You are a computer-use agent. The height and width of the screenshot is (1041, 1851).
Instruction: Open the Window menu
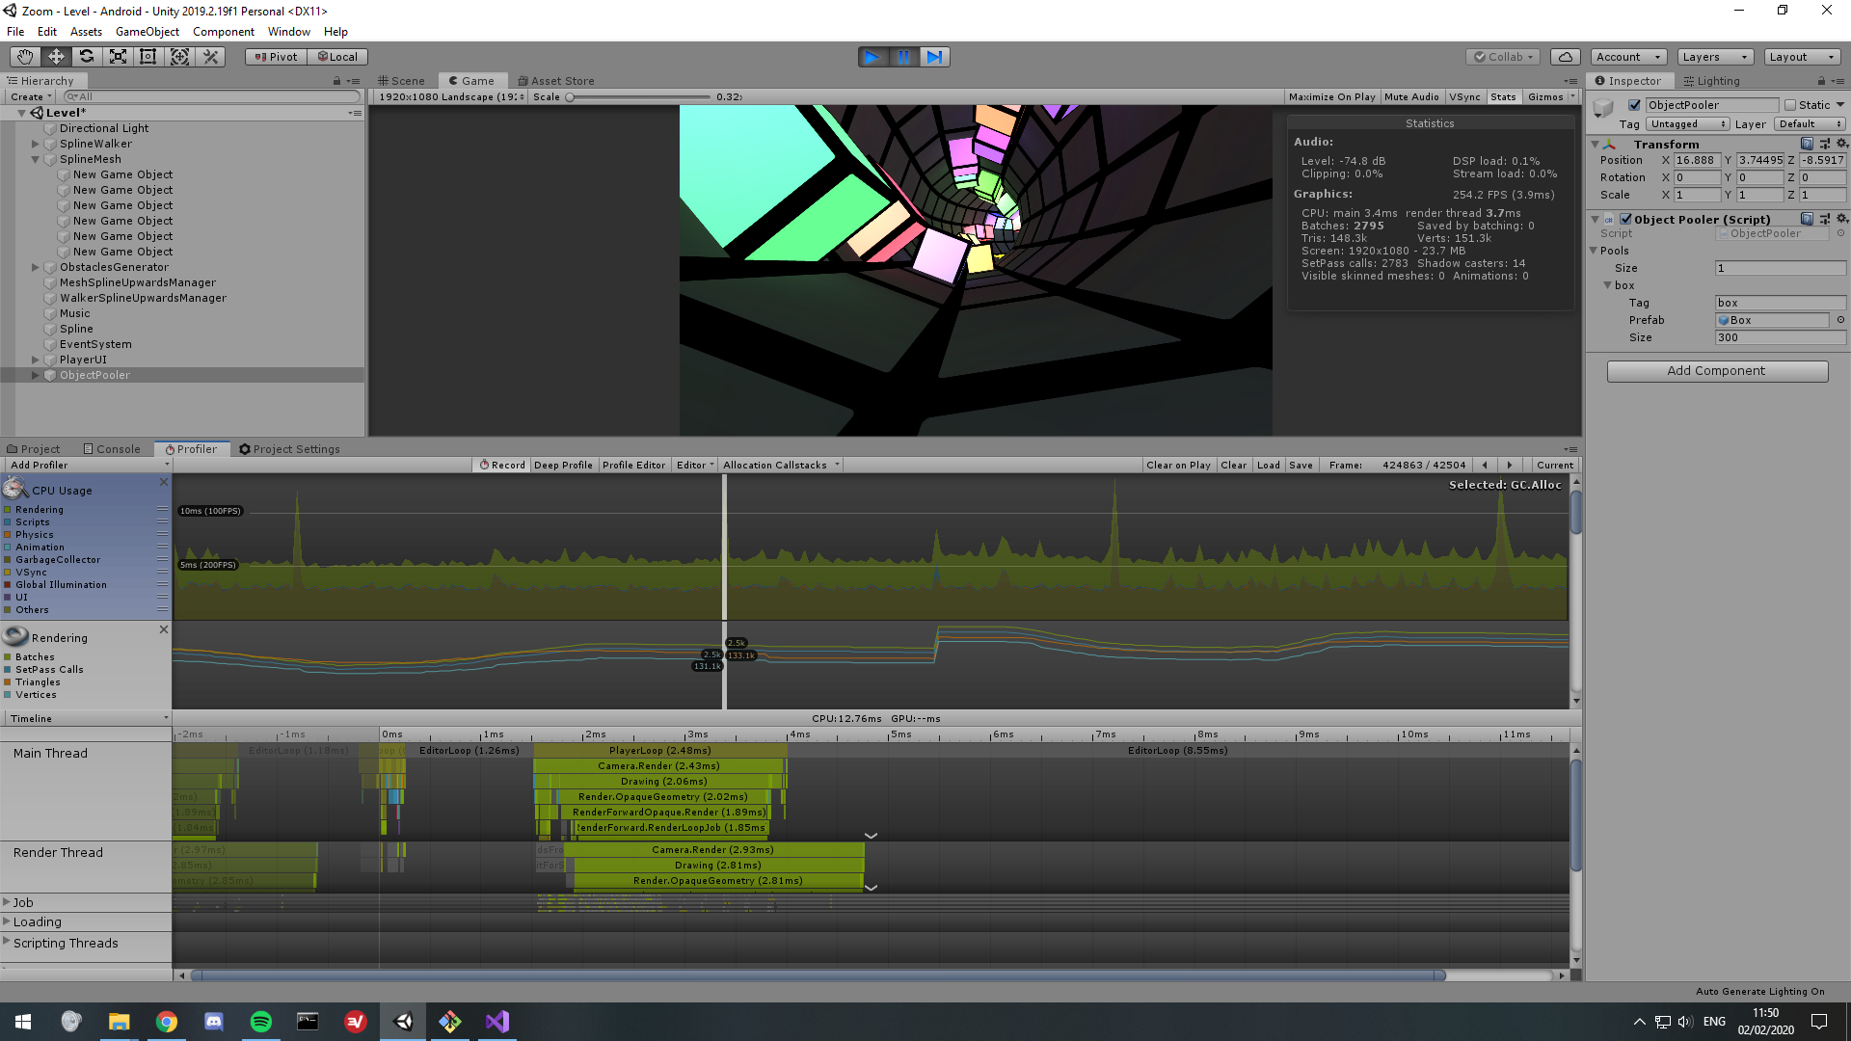pyautogui.click(x=288, y=32)
